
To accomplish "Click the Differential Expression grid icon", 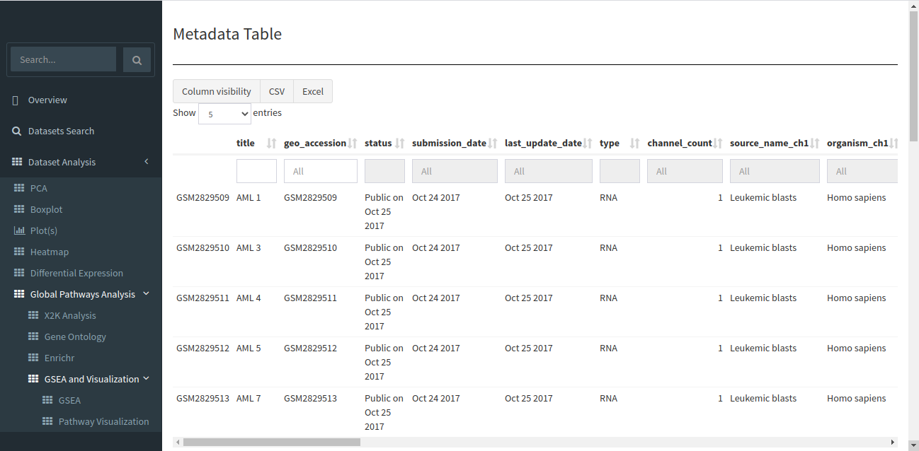I will tap(19, 274).
